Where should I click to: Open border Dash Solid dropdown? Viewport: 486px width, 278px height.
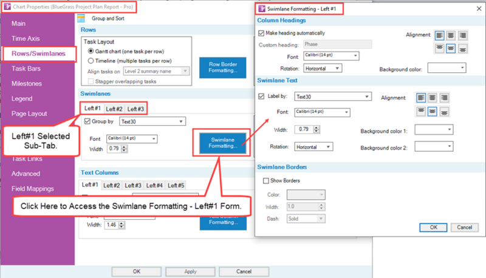click(306, 219)
